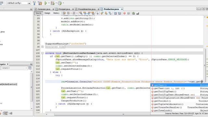
Task: Click the editor Back navigation icon
Action: 68,13
